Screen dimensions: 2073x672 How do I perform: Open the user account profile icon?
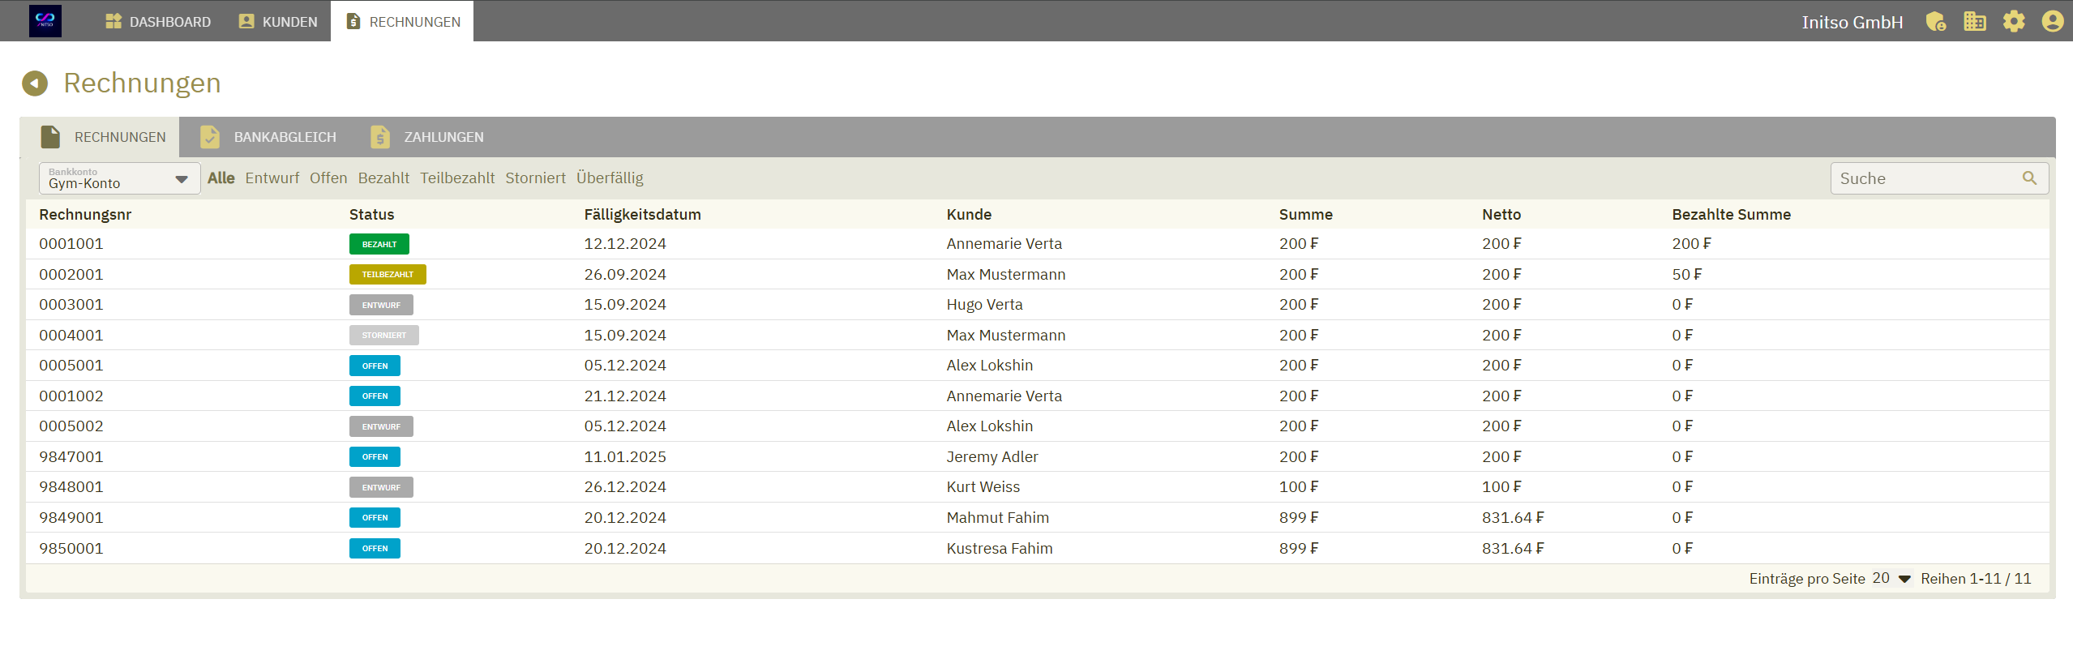[x=2052, y=22]
